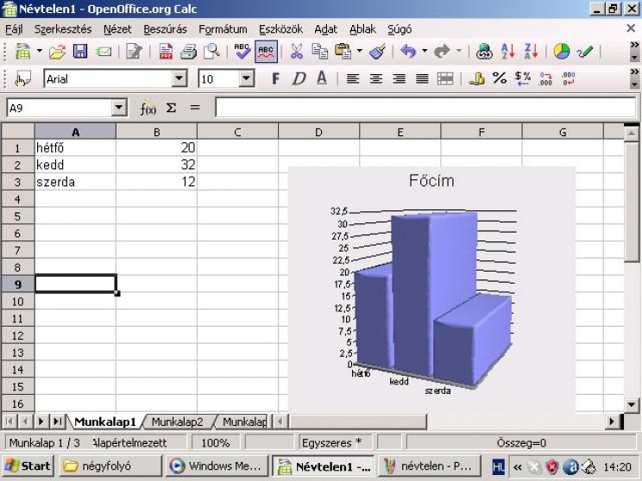Open the Szerkesztés menu
Viewport: 642px width, 481px height.
(63, 29)
